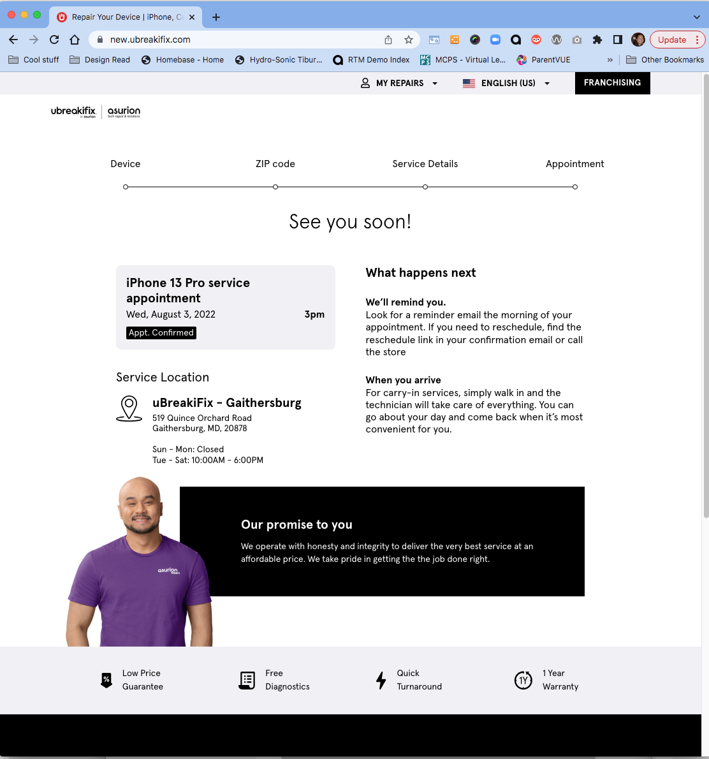The image size is (709, 759).
Task: Open the Homebase - Home bookmark
Action: [182, 60]
